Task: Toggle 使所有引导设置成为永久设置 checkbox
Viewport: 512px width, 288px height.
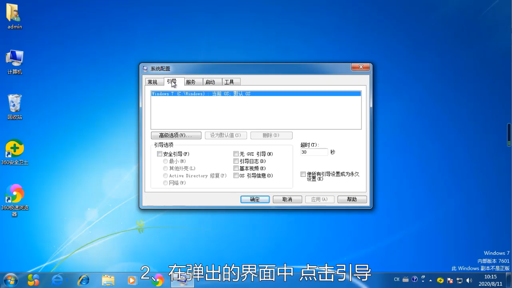Action: (x=303, y=174)
